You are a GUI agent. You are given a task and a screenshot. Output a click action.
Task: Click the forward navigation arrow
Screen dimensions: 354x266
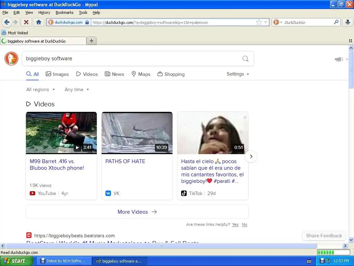click(x=15, y=22)
